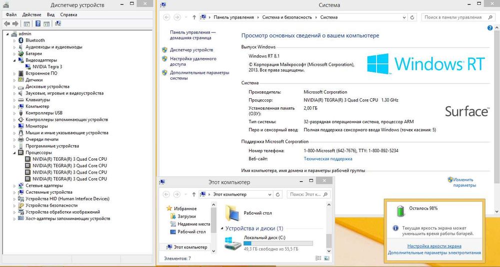The width and height of the screenshot is (500, 267).
Task: Open Help icon in Device Manager toolbar
Action: [38, 23]
